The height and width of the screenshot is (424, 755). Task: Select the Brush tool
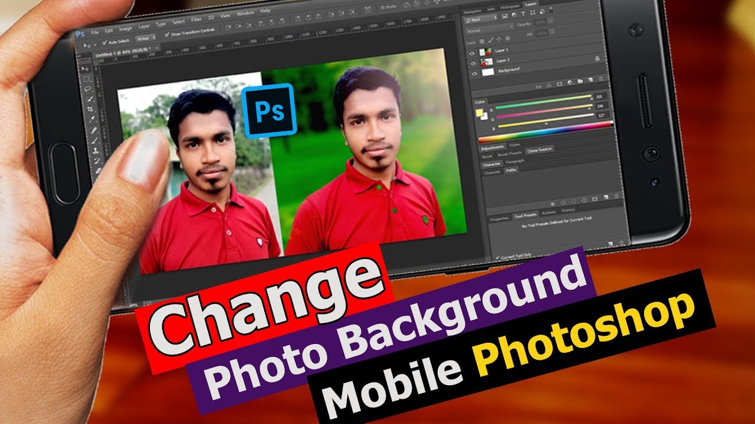coord(94,141)
